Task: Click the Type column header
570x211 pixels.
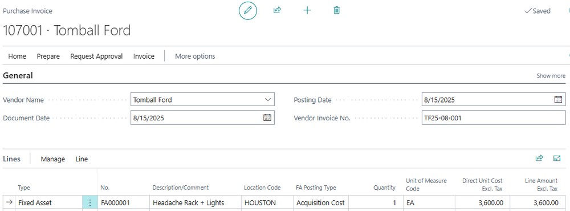Action: click(24, 188)
